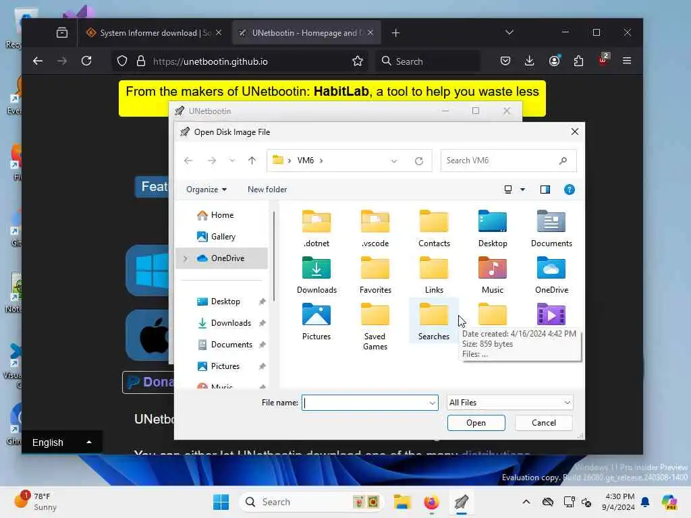
Task: Open the Windows Start menu
Action: (x=221, y=502)
